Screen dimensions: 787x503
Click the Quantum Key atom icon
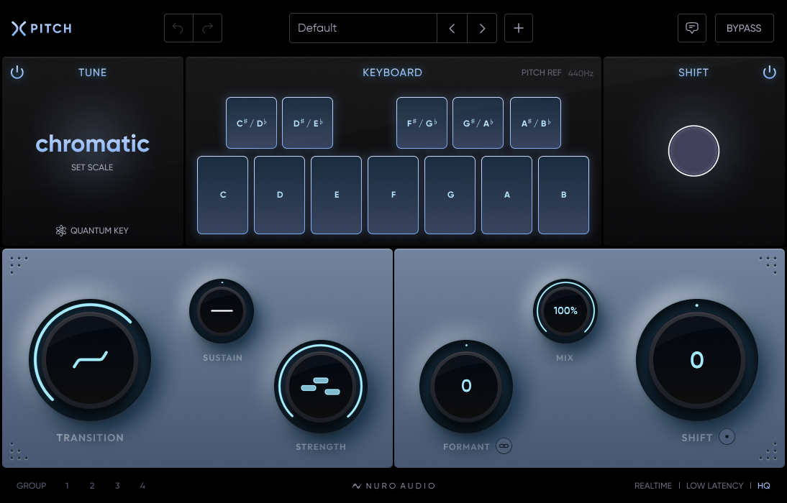61,231
